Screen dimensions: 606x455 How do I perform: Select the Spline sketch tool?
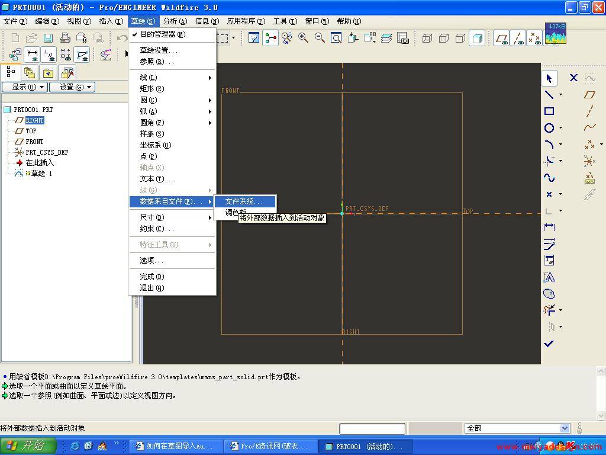point(549,178)
